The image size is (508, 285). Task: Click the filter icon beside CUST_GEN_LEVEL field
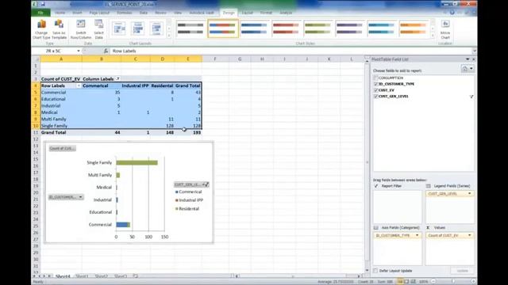[x=471, y=97]
